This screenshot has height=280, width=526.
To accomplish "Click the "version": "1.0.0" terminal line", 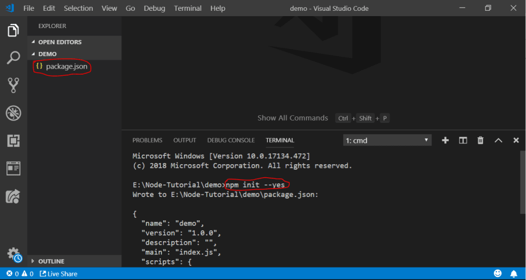I will 181,232.
